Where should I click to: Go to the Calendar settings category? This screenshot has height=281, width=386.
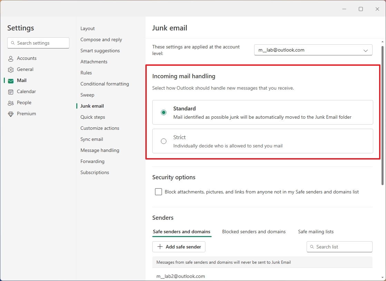pyautogui.click(x=26, y=91)
